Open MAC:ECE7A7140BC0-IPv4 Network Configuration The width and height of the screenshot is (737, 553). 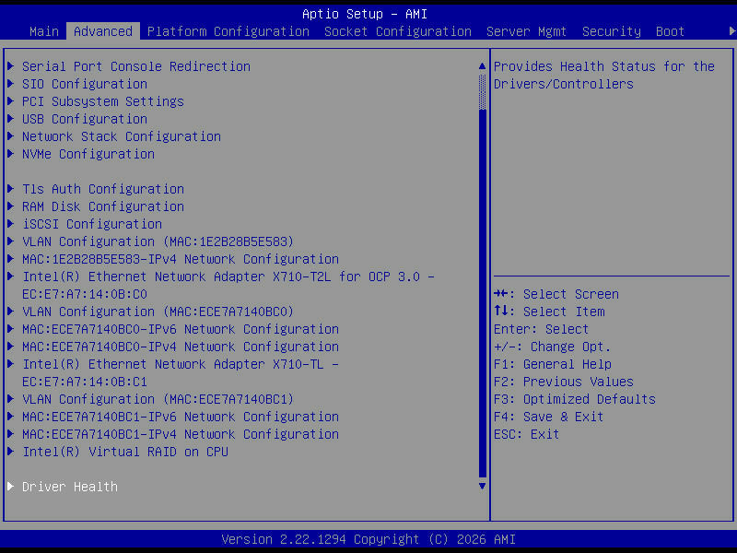(x=181, y=347)
